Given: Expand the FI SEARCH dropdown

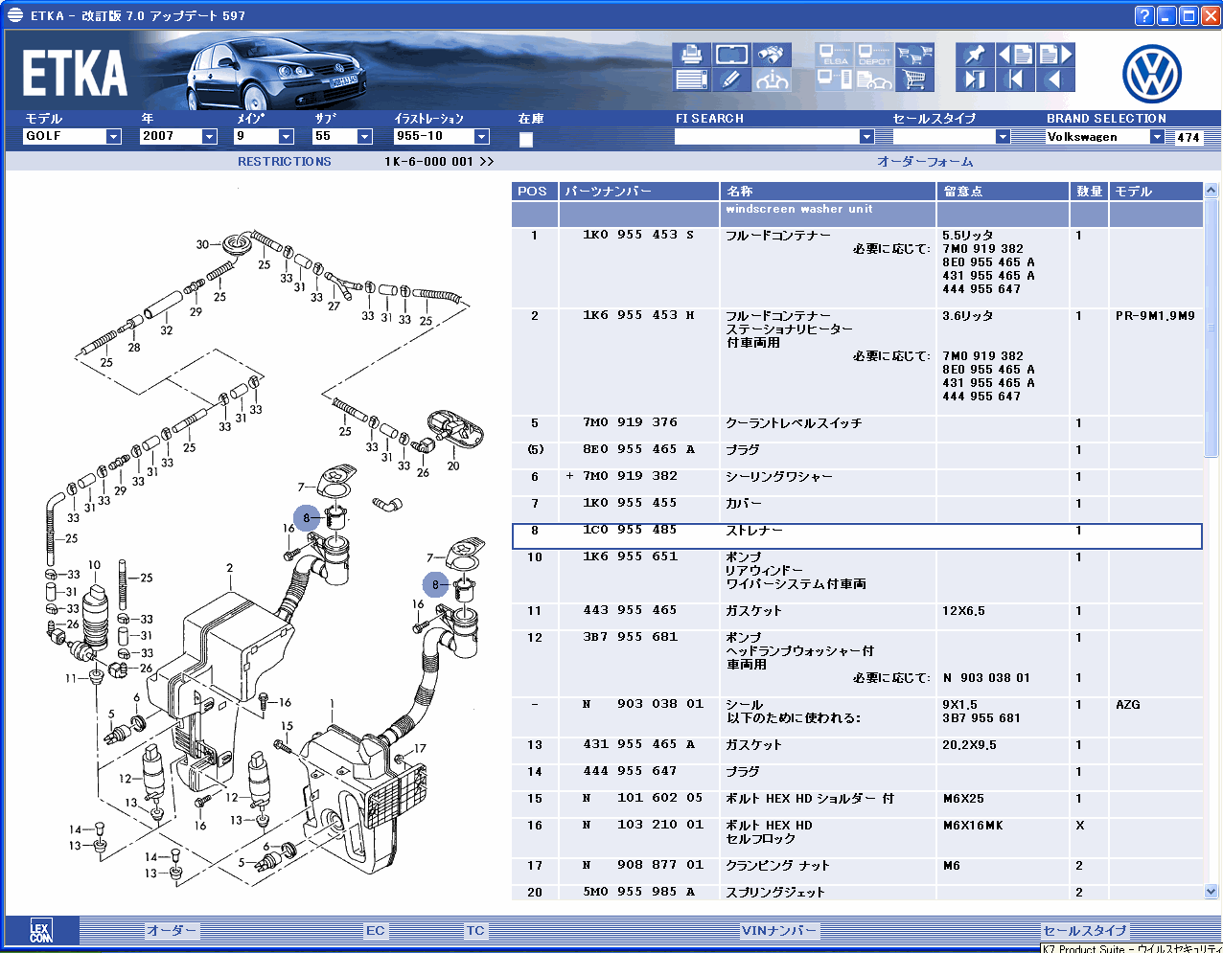Looking at the screenshot, I should pos(866,137).
